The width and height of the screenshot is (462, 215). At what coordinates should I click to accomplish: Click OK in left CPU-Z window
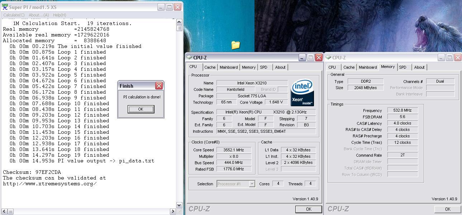(x=309, y=209)
